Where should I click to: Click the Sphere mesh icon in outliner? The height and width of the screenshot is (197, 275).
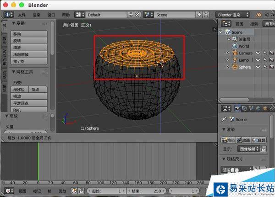tap(235, 67)
